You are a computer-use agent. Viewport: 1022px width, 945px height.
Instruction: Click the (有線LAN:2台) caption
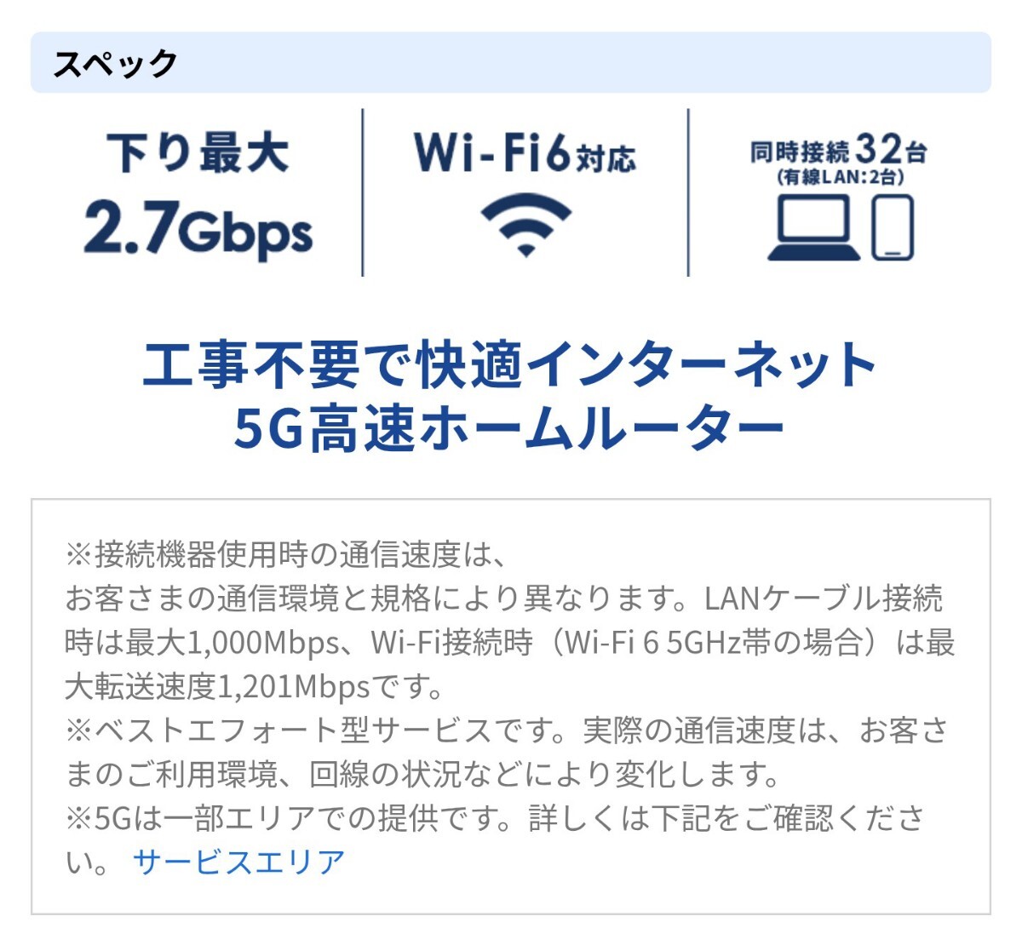click(840, 177)
